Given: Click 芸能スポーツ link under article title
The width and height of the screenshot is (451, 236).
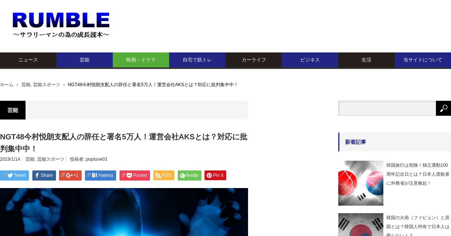Looking at the screenshot, I should coord(51,159).
